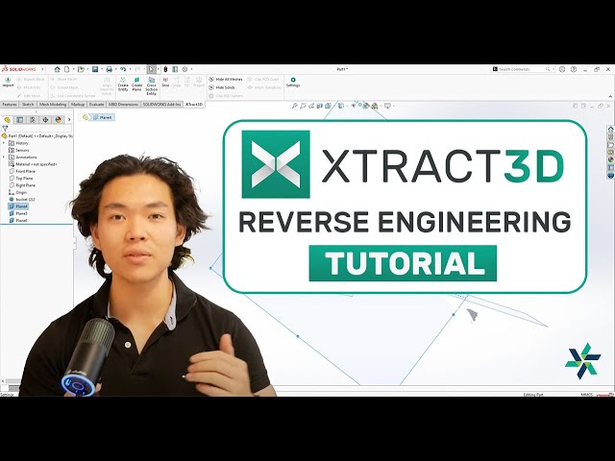
Task: Open File Properties icon in the top toolbar
Action: point(175,69)
